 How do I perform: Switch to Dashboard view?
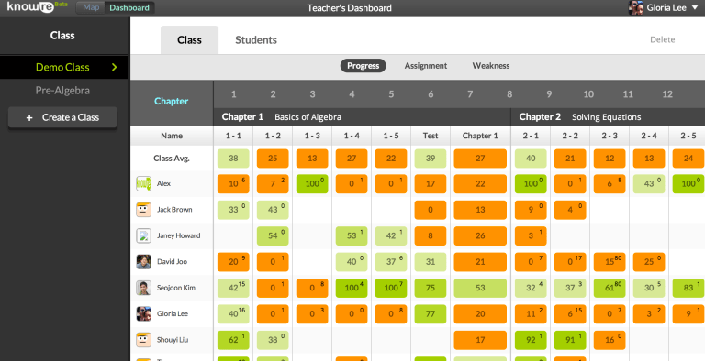click(x=129, y=7)
